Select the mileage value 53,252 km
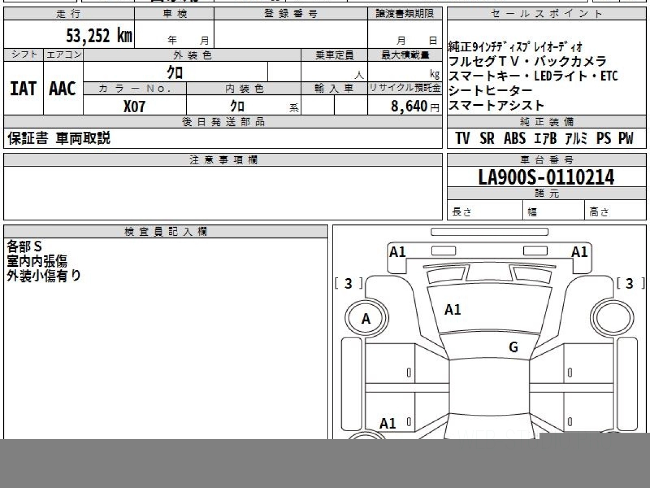Screen dimensions: 650x488 [99, 36]
